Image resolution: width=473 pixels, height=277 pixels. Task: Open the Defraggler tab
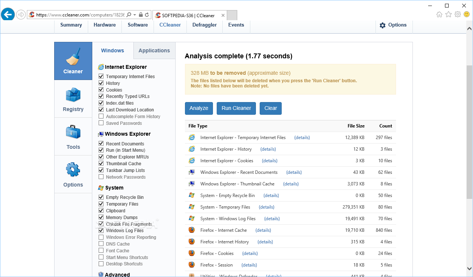coord(204,25)
